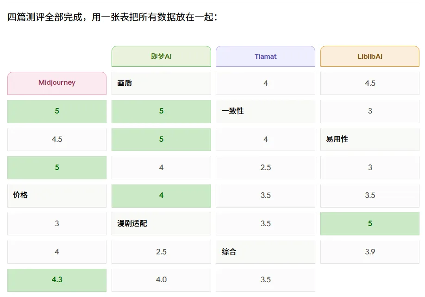
Task: Select the 4.5 cell in 画质 row
Action: pos(370,83)
